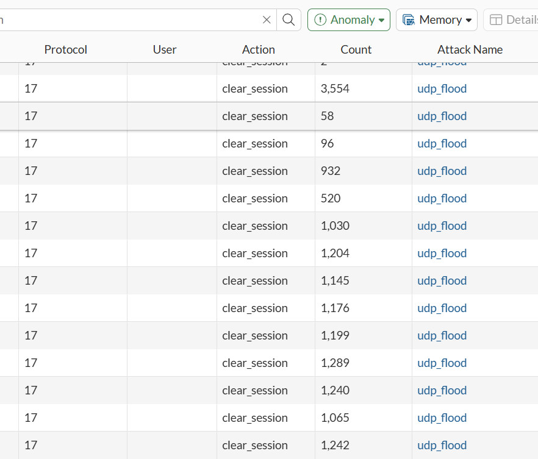Sort by the Protocol column header
Viewport: 538px width, 459px height.
click(x=66, y=50)
